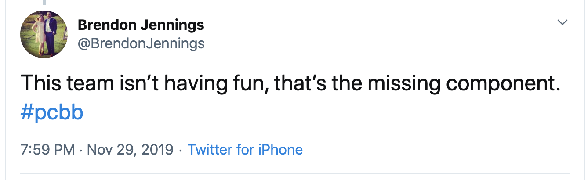Click the divider line below the timestamp

tap(294, 173)
